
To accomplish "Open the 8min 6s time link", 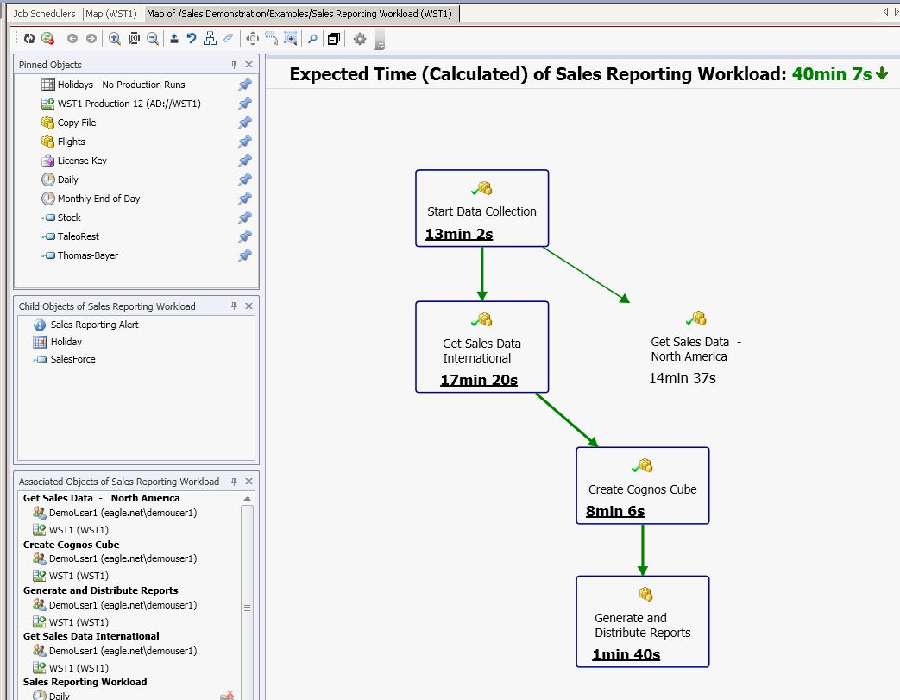I will (x=614, y=511).
